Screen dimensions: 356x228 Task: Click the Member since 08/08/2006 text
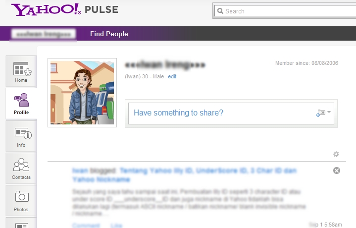[306, 63]
